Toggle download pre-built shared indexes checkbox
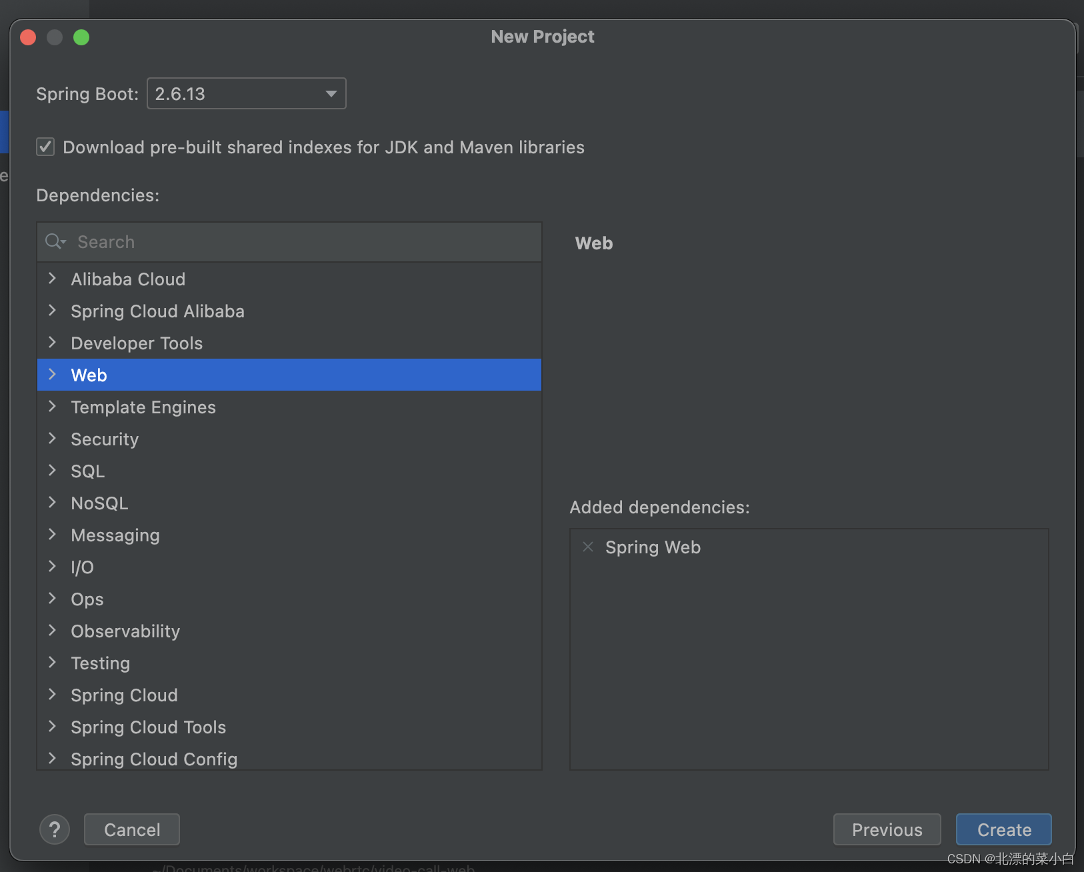 point(45,147)
